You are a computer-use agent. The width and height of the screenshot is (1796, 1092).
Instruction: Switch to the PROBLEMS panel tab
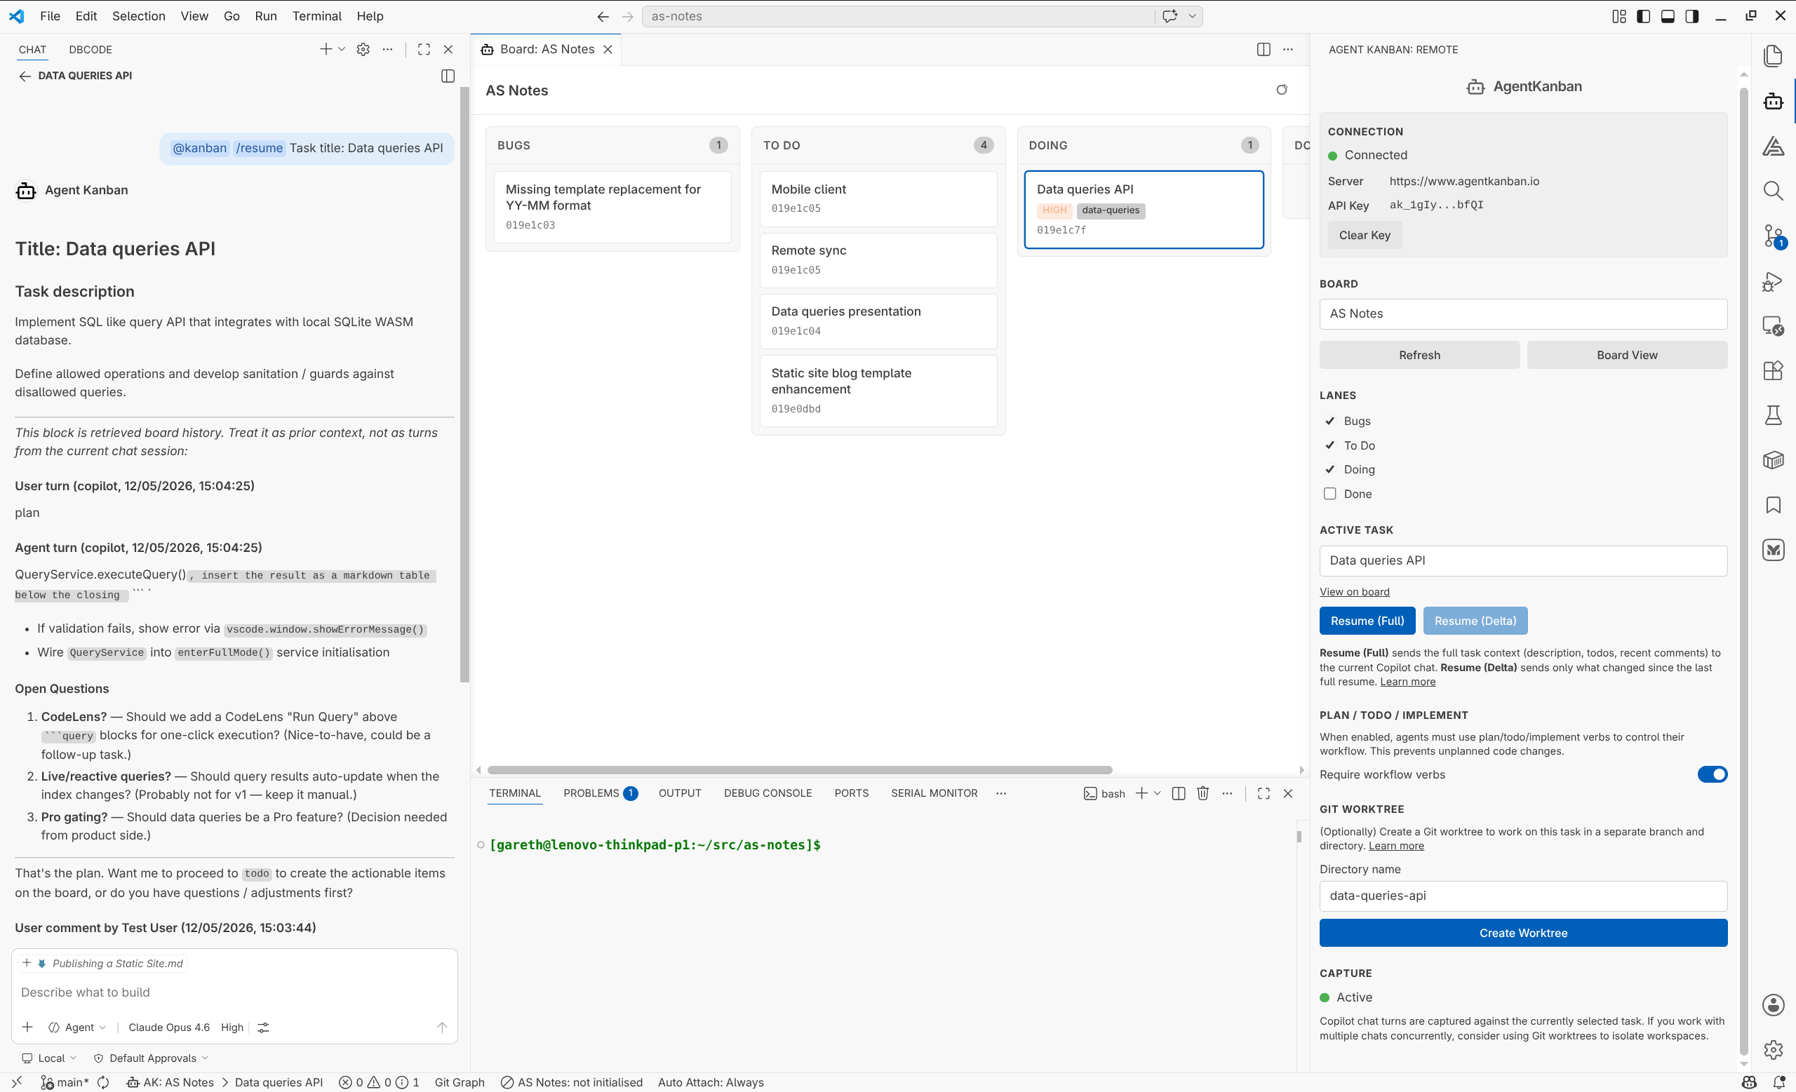600,793
